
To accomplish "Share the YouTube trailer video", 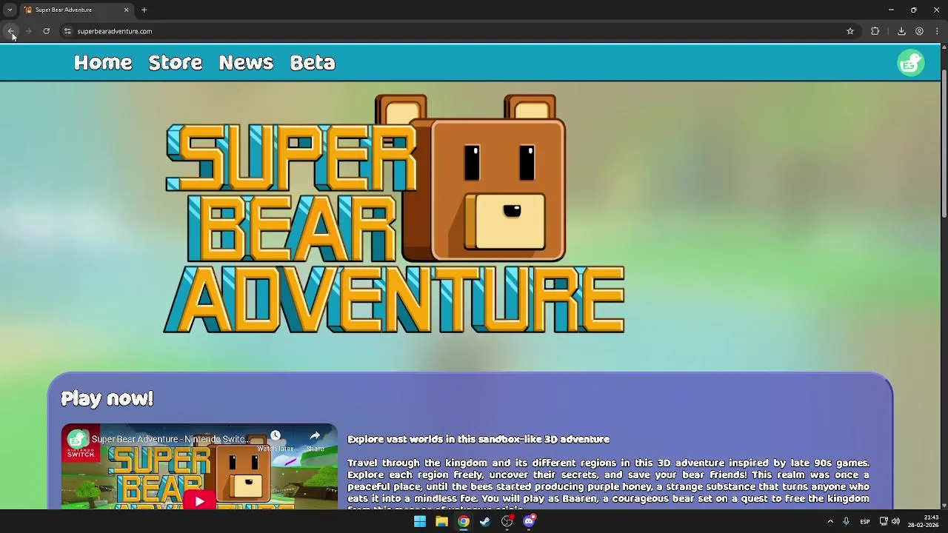I will point(315,440).
